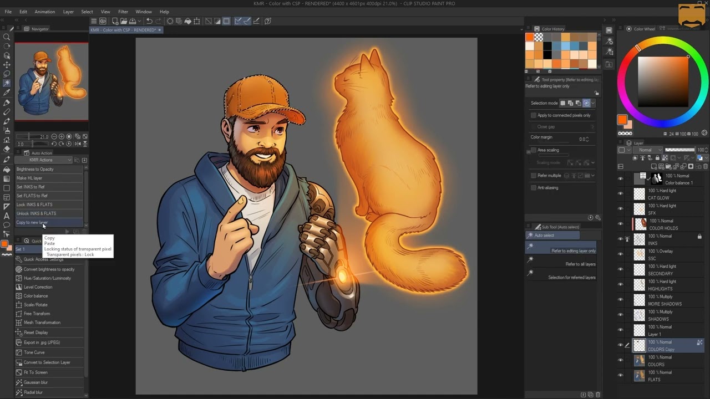Click the Navigator rotate left icon
This screenshot has width=710, height=399.
pyautogui.click(x=54, y=144)
